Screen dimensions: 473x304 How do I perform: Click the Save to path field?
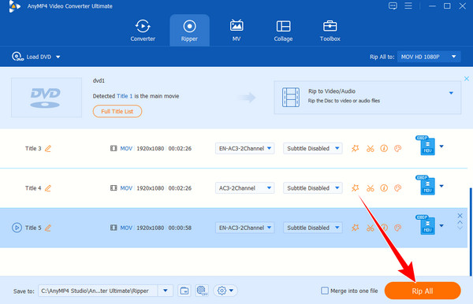pyautogui.click(x=98, y=291)
